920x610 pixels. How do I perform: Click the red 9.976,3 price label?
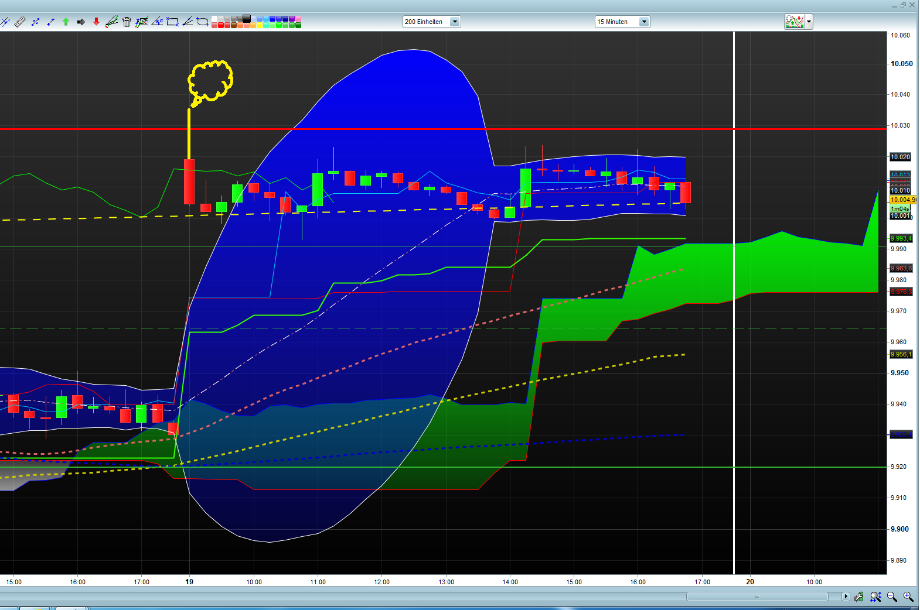pos(901,292)
